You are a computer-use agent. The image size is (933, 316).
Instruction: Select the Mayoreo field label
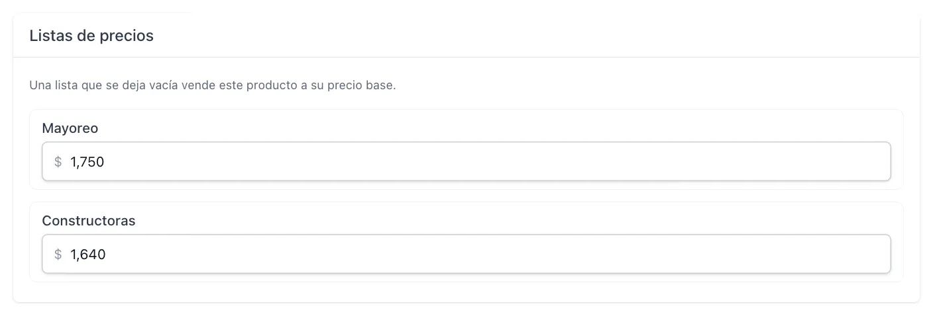point(70,129)
